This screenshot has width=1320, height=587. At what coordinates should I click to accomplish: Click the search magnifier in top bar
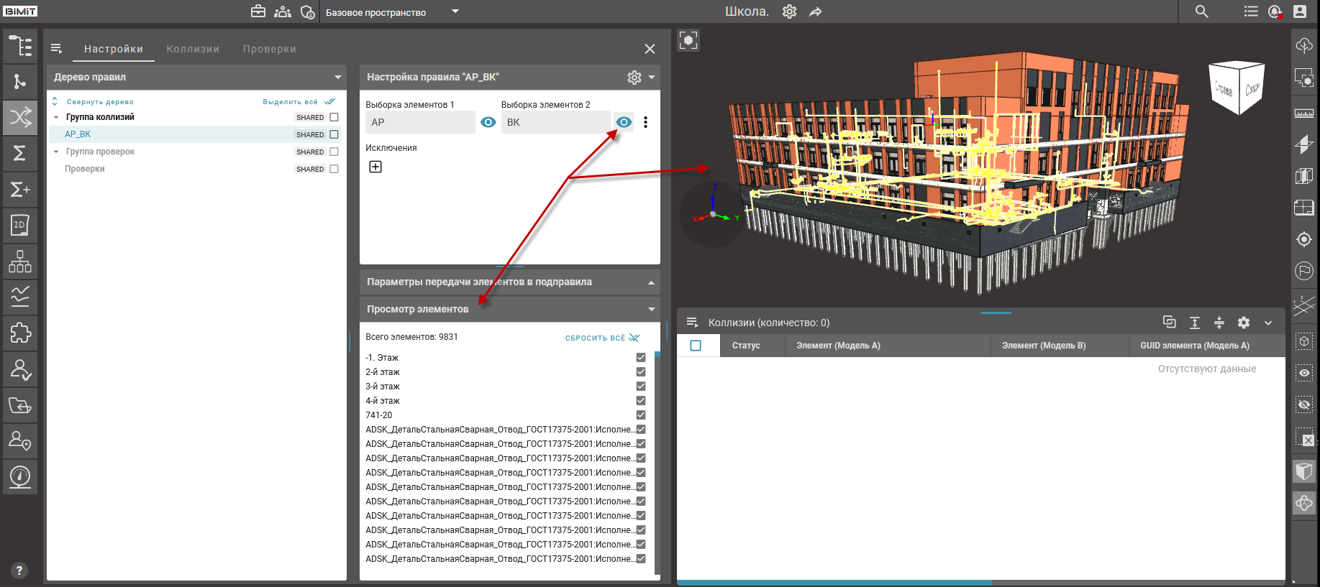pyautogui.click(x=1201, y=11)
